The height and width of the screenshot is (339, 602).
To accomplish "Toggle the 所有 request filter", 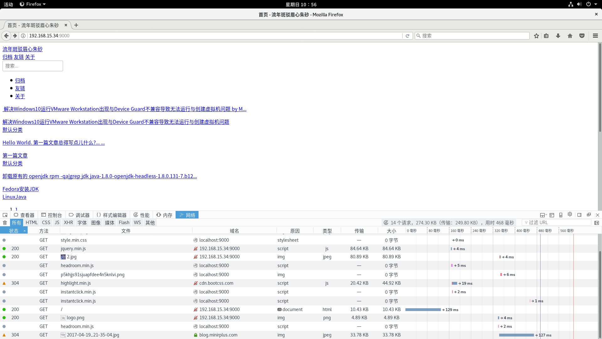I will tap(16, 223).
